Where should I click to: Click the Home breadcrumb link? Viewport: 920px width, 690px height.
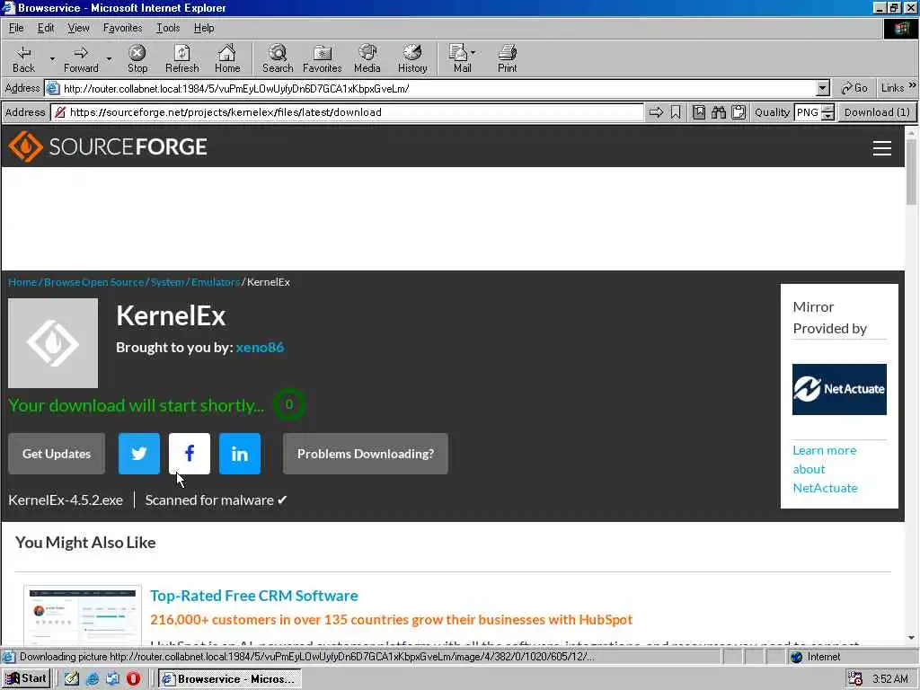[x=22, y=282]
